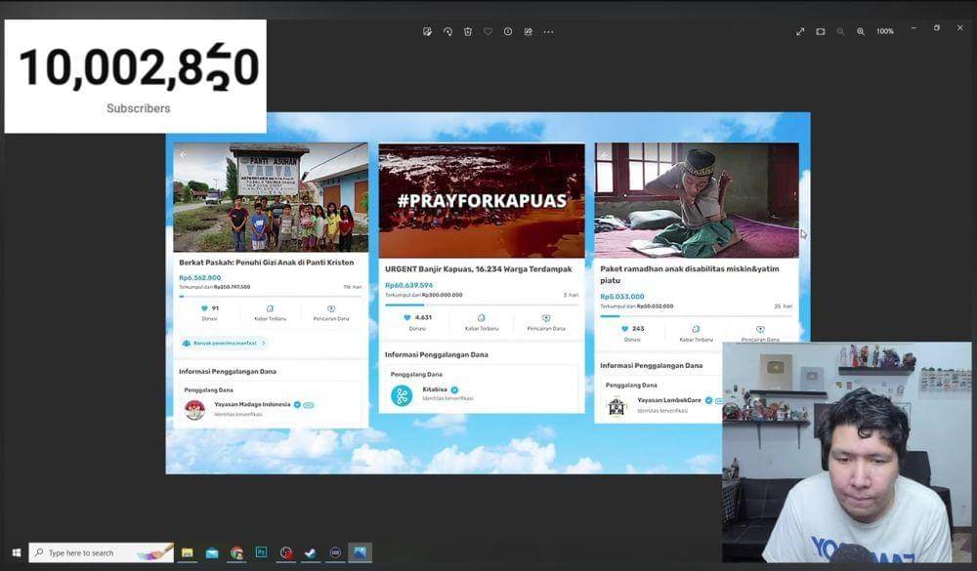Enter full screen with diagonal arrows icon

pos(800,31)
